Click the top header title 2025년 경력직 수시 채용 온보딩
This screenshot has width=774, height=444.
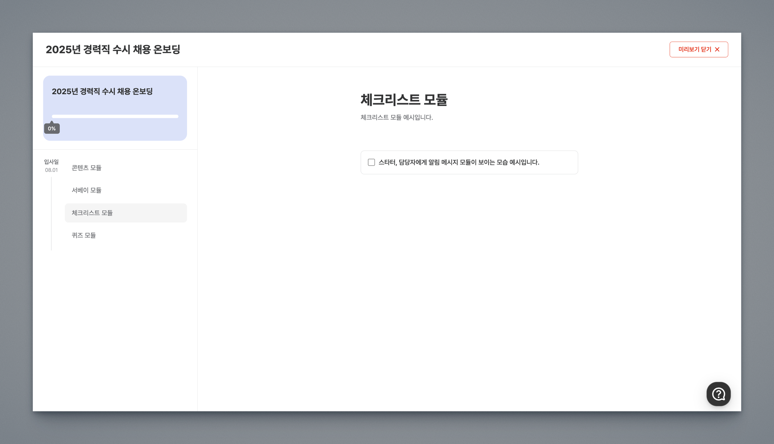pyautogui.click(x=113, y=50)
